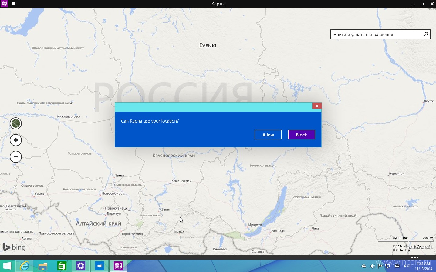
Task: Click the Красноярский край region label
Action: point(174,156)
